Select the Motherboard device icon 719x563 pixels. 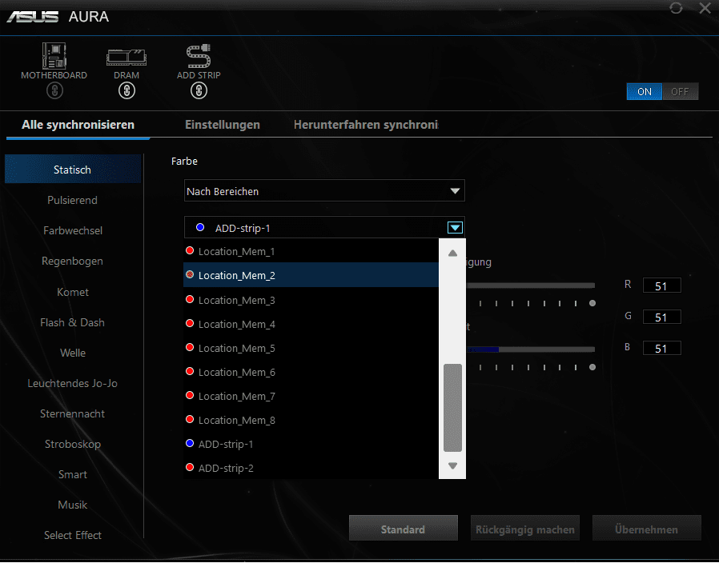point(54,56)
